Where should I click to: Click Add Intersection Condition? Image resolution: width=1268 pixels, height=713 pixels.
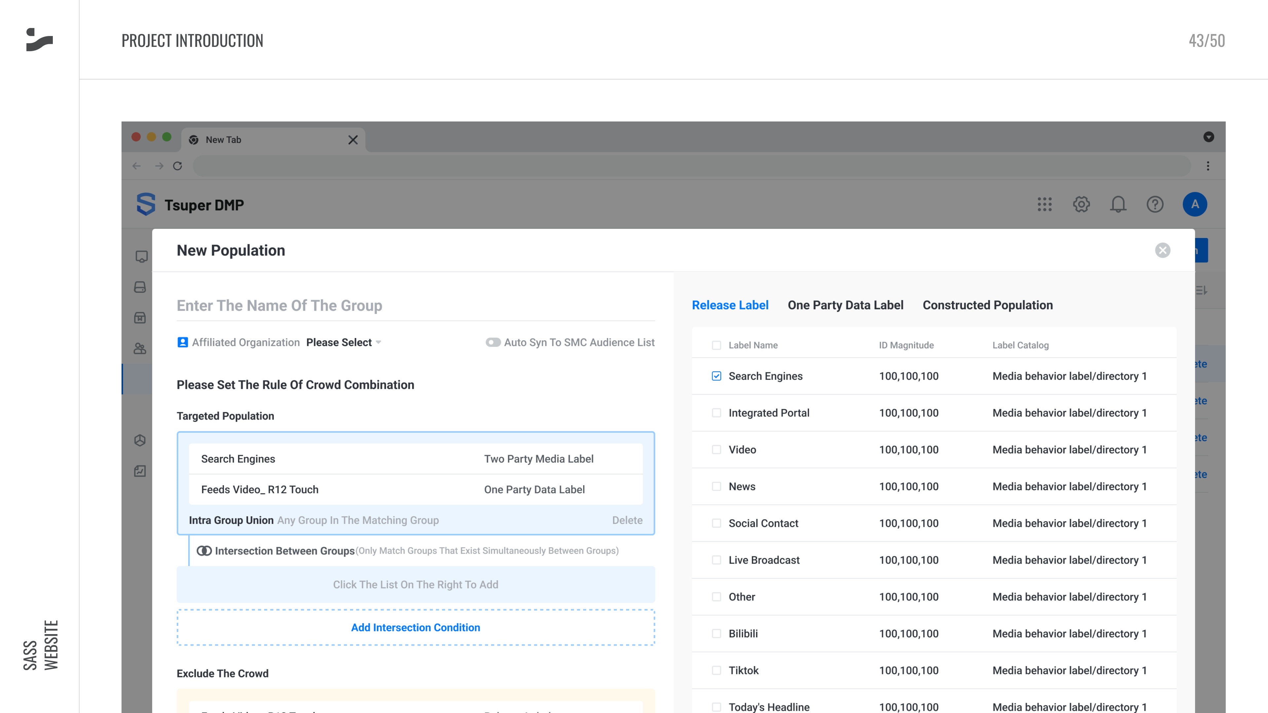tap(415, 628)
